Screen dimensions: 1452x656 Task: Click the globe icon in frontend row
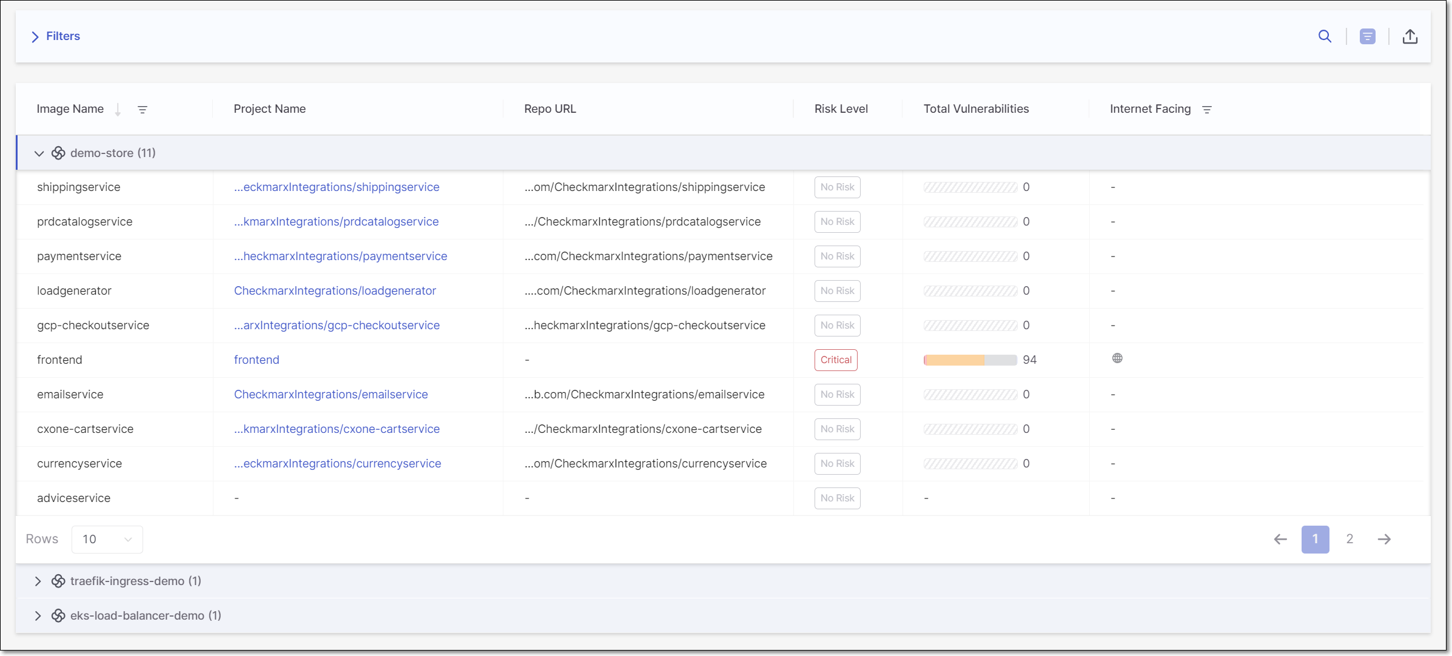pyautogui.click(x=1117, y=358)
